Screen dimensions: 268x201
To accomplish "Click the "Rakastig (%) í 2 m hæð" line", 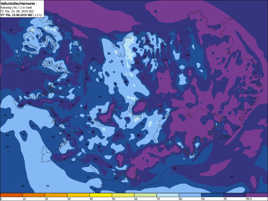I will 16,8.
